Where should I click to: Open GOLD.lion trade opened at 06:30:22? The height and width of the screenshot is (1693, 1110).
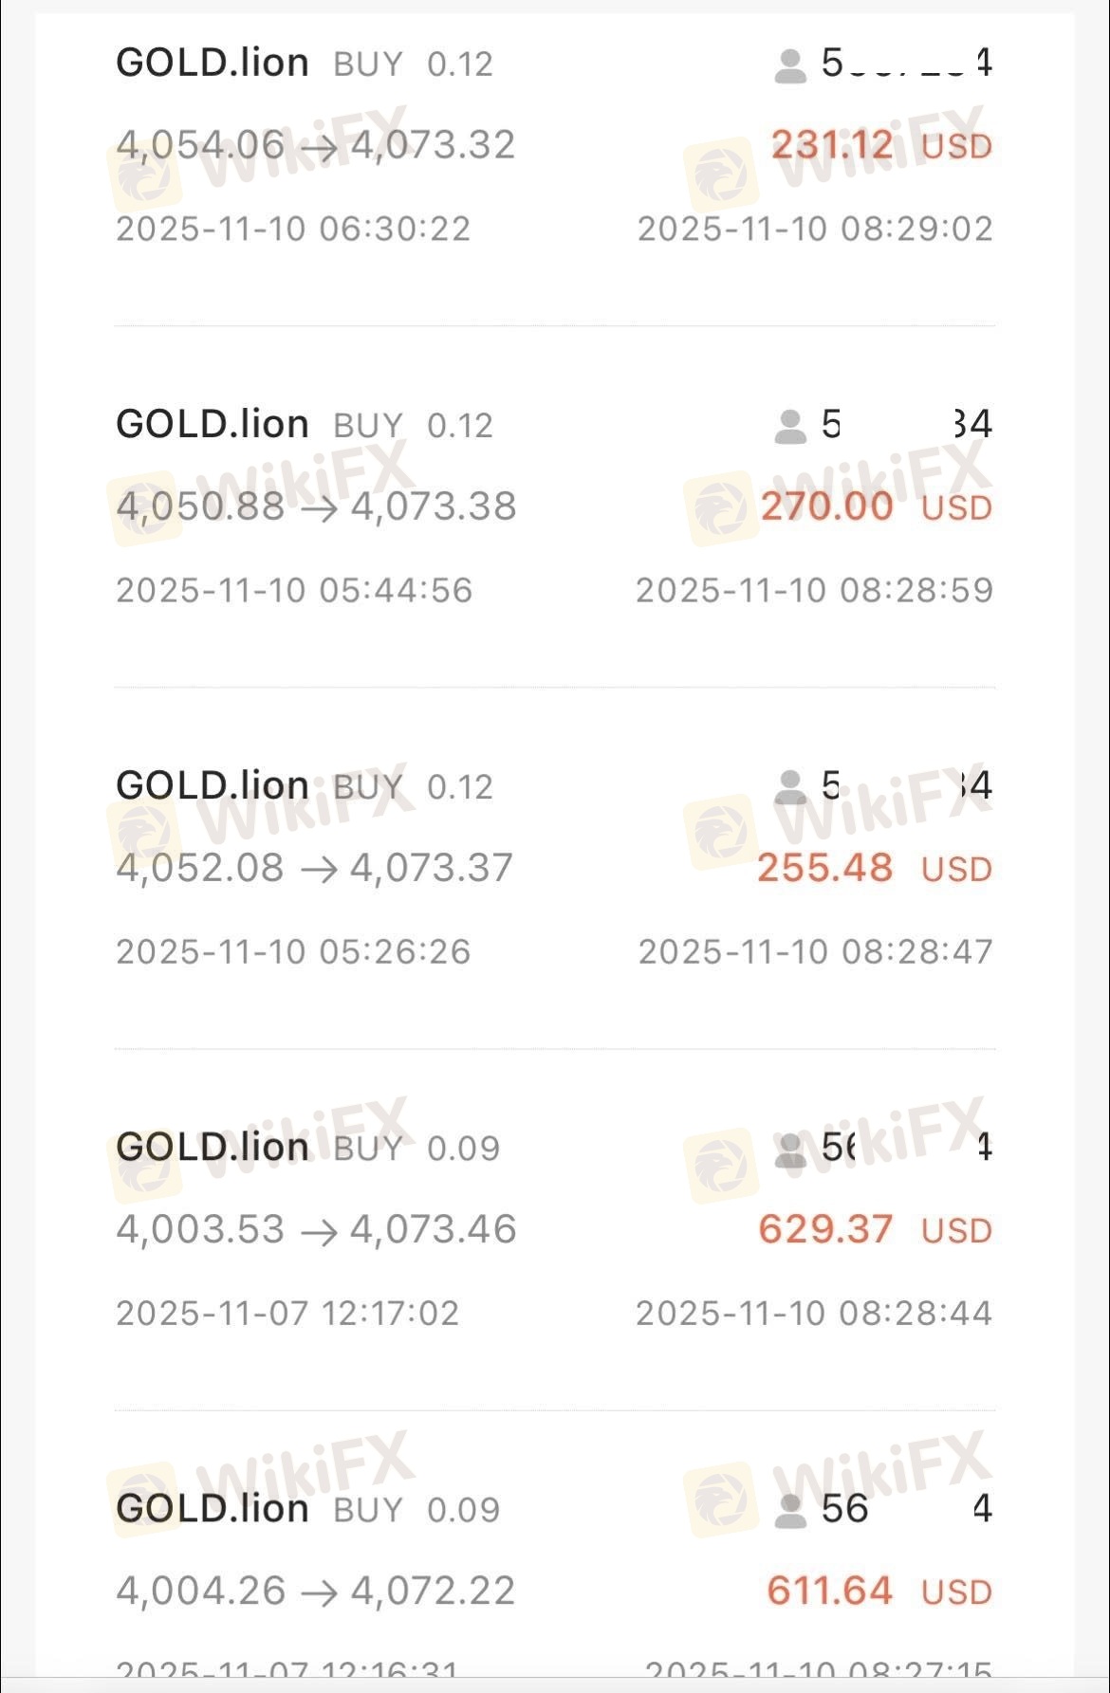213,64
